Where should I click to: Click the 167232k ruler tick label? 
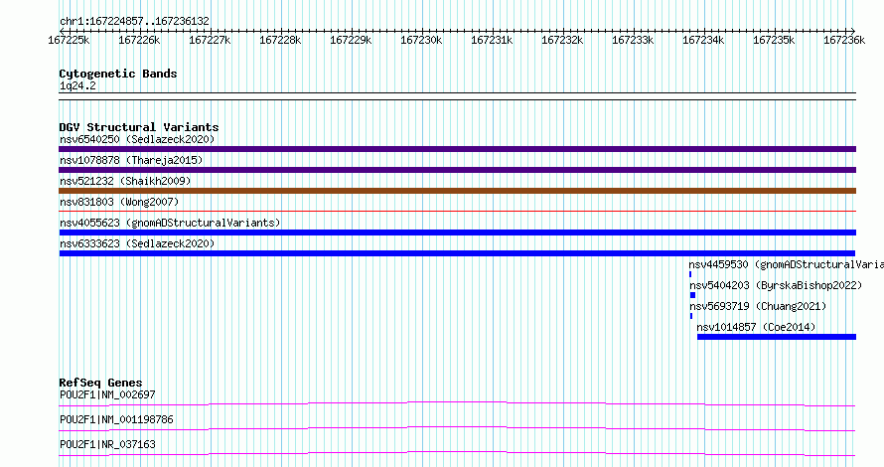point(562,40)
